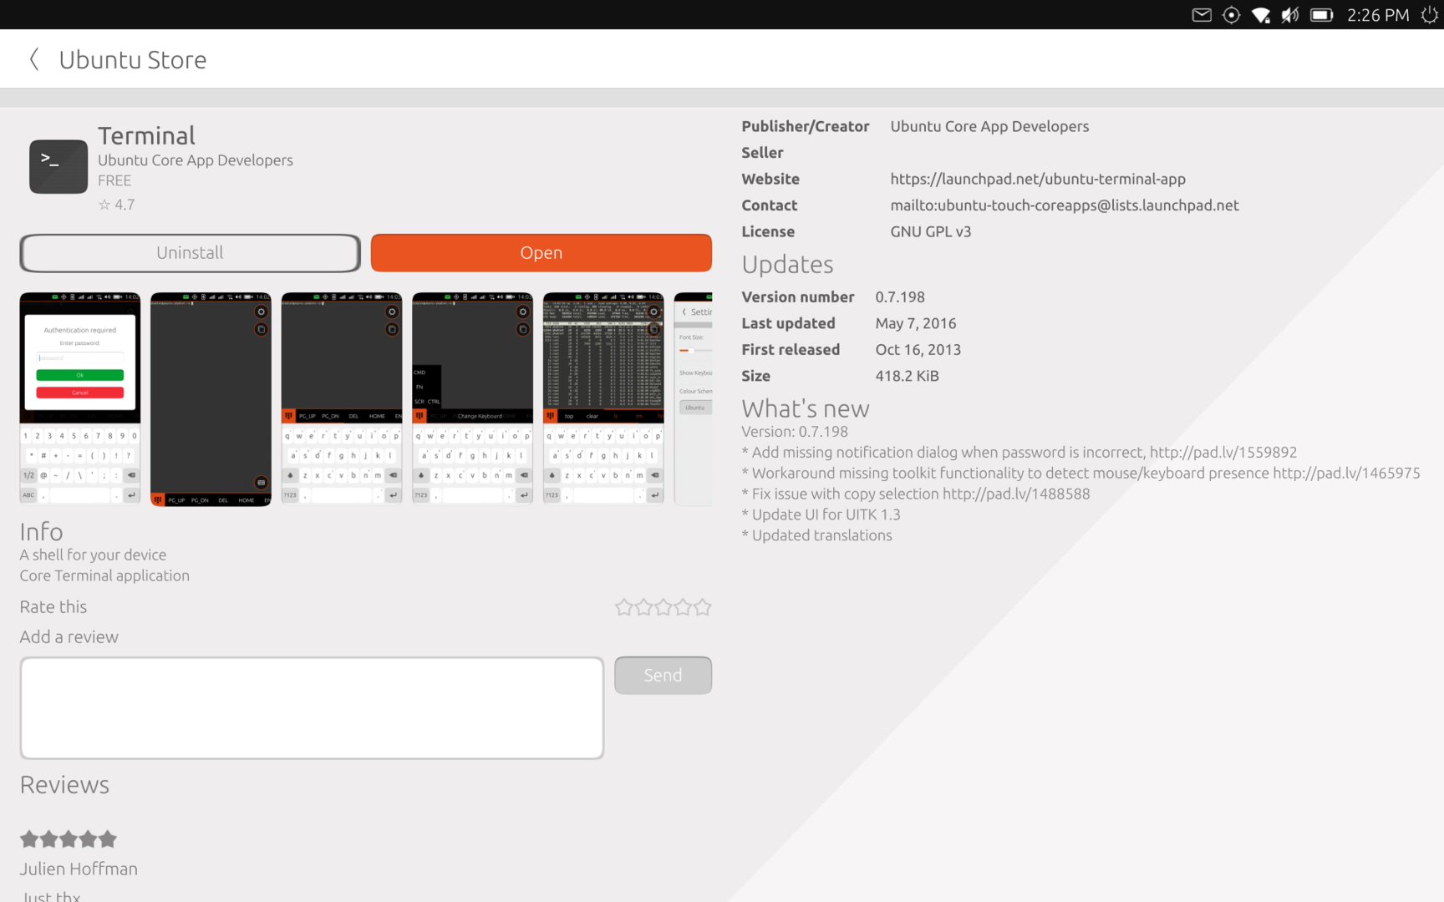Image resolution: width=1444 pixels, height=902 pixels.
Task: Send the written review
Action: pos(663,675)
